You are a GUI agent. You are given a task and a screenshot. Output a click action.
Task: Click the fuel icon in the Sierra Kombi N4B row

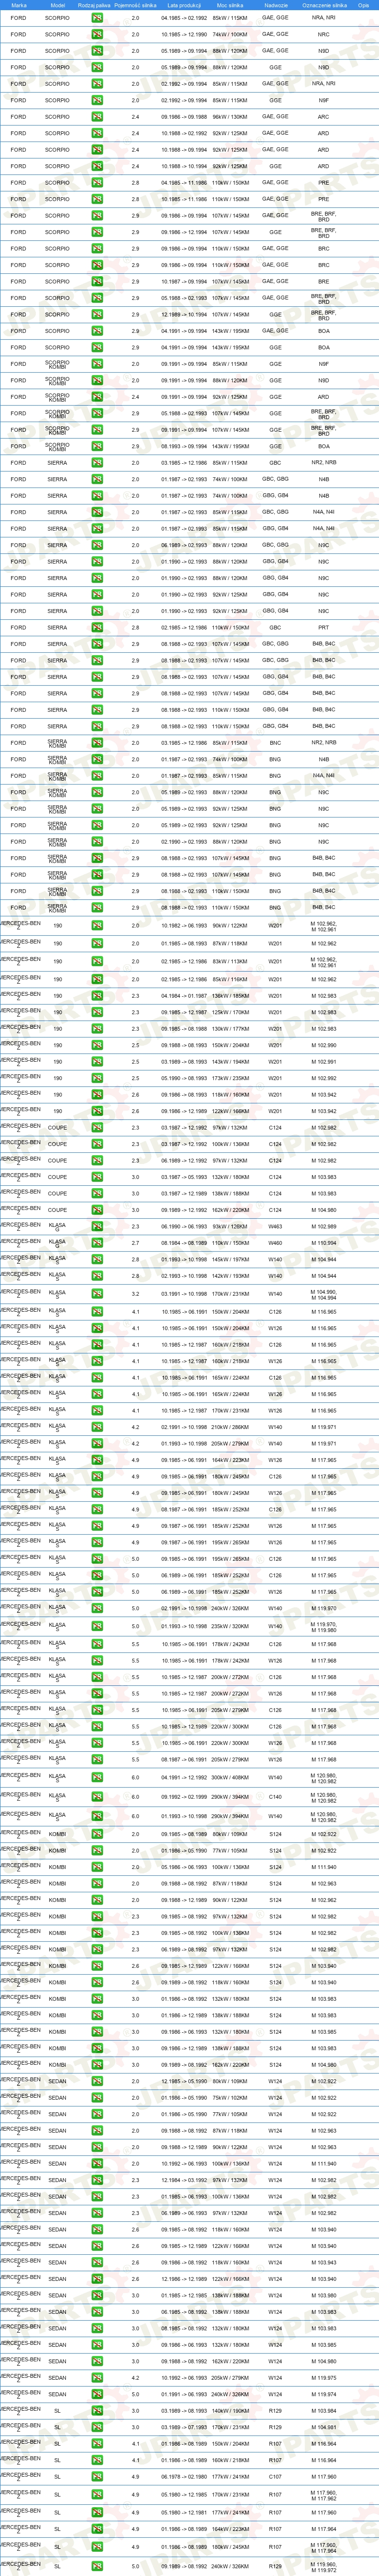coord(97,760)
